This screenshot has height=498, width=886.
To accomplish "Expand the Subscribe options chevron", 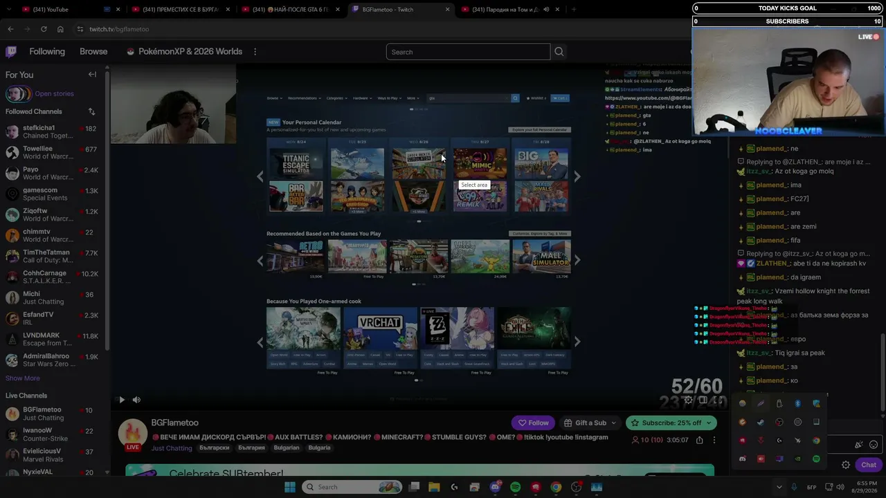I will (x=709, y=423).
